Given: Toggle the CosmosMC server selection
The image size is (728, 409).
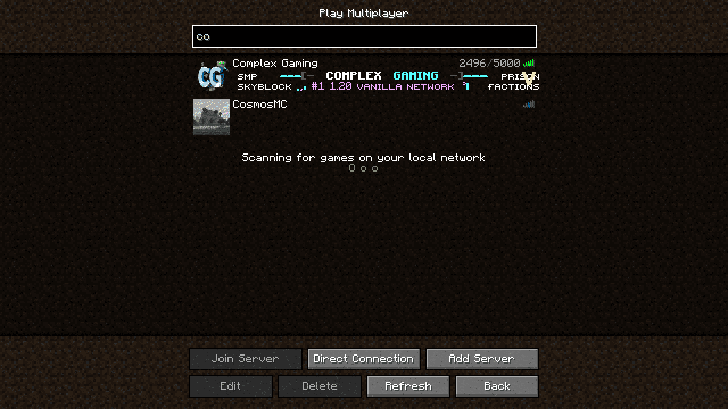Looking at the screenshot, I should [x=364, y=116].
